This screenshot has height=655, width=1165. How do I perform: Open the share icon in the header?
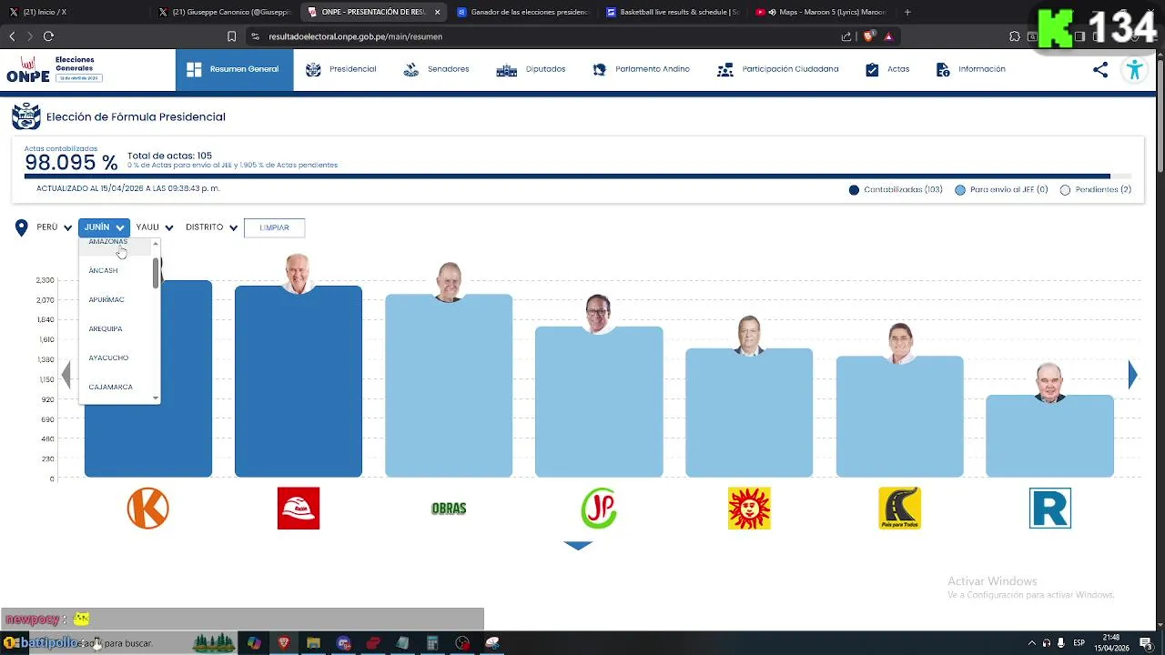pos(1100,70)
